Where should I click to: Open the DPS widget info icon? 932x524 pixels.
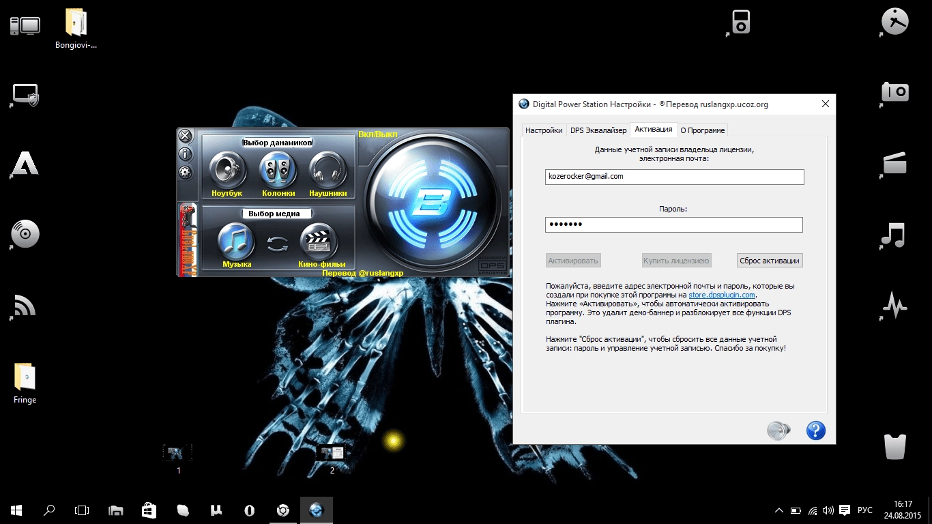[x=186, y=154]
